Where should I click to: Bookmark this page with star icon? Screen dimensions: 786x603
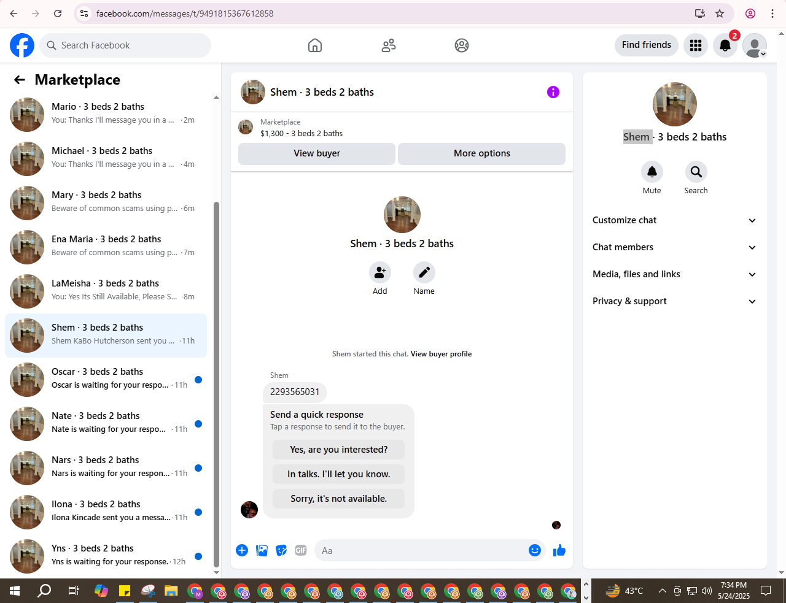pyautogui.click(x=720, y=13)
